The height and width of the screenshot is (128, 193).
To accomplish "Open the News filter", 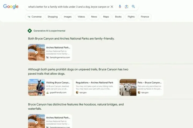I will point(94,17).
